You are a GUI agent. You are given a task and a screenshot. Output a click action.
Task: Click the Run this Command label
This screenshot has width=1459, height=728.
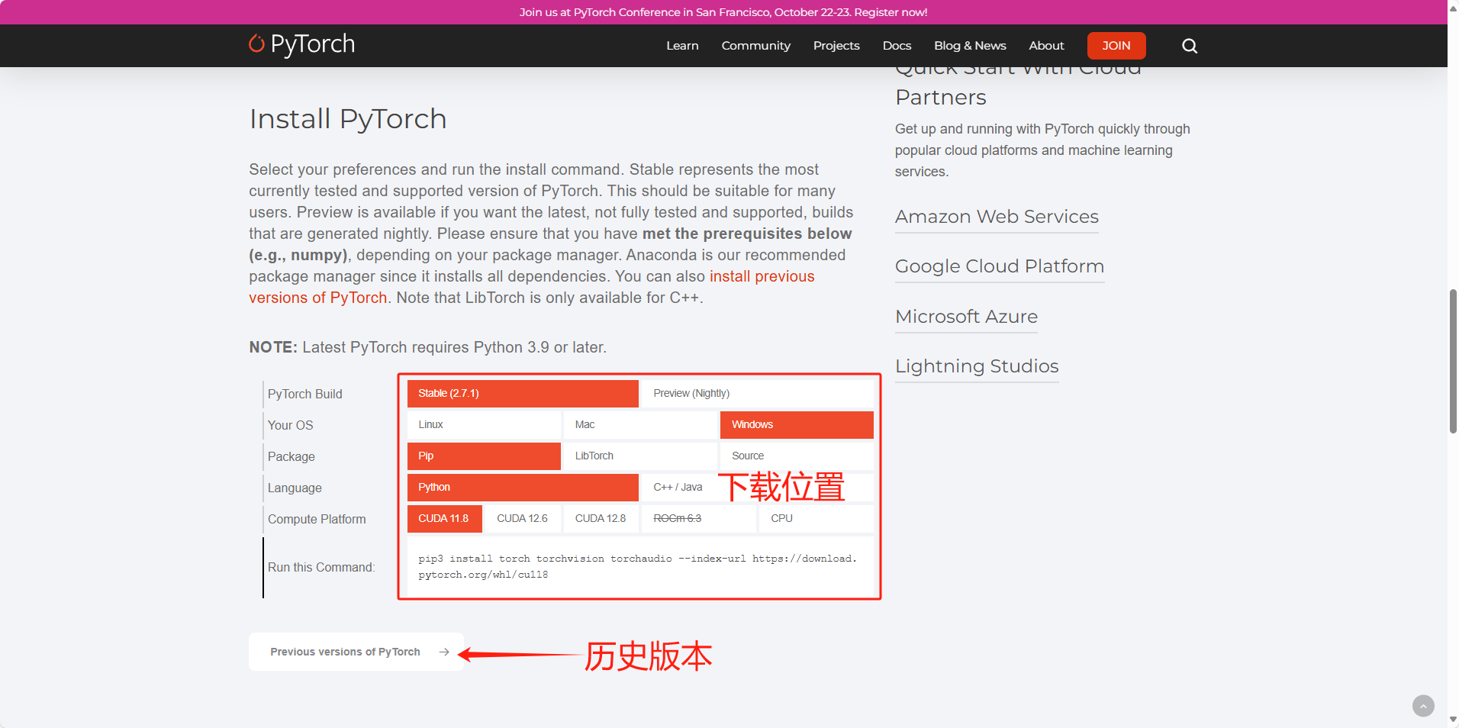click(x=321, y=568)
